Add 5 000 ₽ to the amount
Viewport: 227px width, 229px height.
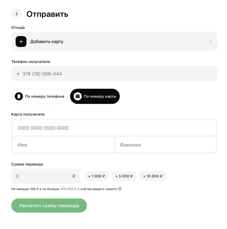pos(124,176)
